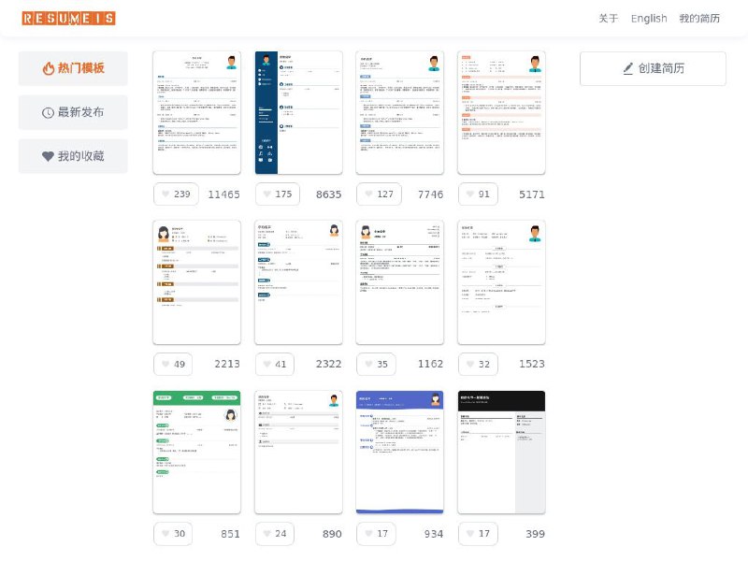Open the dark blue sidebar resume template
748x561 pixels.
pos(298,112)
